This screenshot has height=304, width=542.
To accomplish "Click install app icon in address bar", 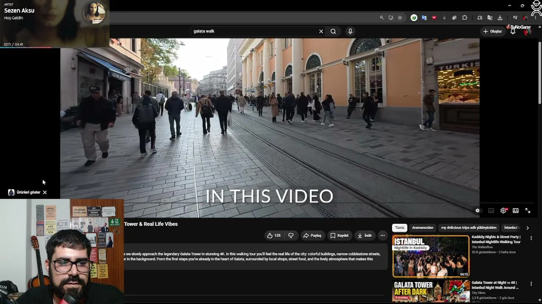I will click(x=391, y=18).
